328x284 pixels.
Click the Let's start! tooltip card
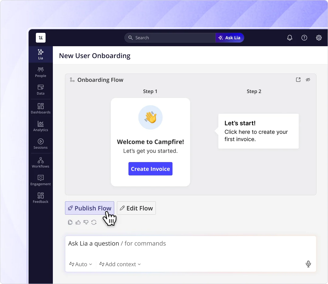click(258, 131)
